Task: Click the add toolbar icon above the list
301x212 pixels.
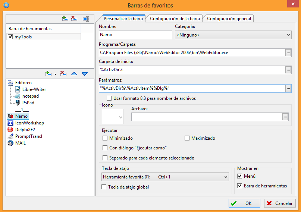Action: click(65, 19)
